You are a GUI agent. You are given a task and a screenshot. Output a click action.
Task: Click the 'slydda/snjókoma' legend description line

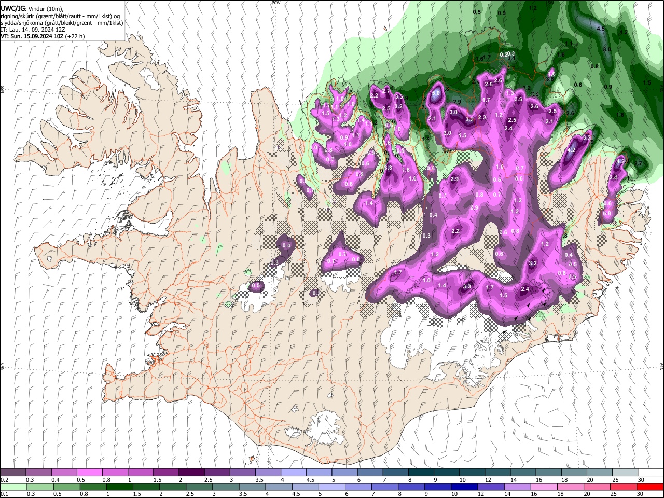point(62,23)
